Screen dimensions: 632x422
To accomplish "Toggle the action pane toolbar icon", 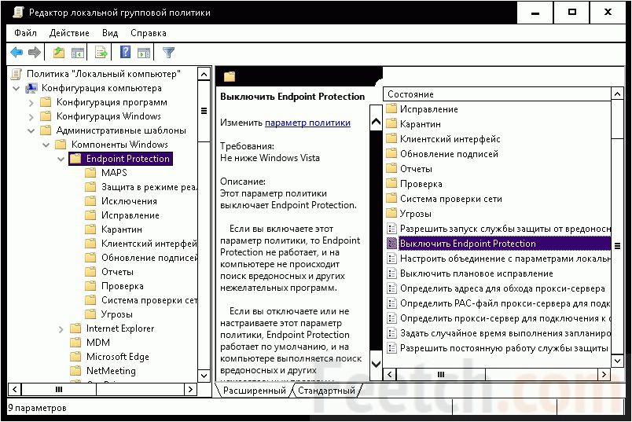I will click(x=144, y=53).
